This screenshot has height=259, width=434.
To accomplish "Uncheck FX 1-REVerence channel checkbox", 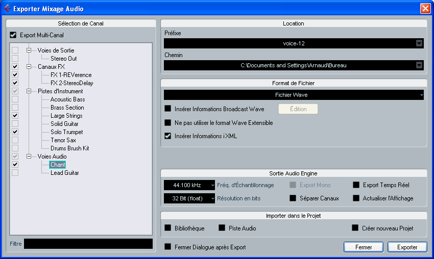I will click(x=15, y=75).
